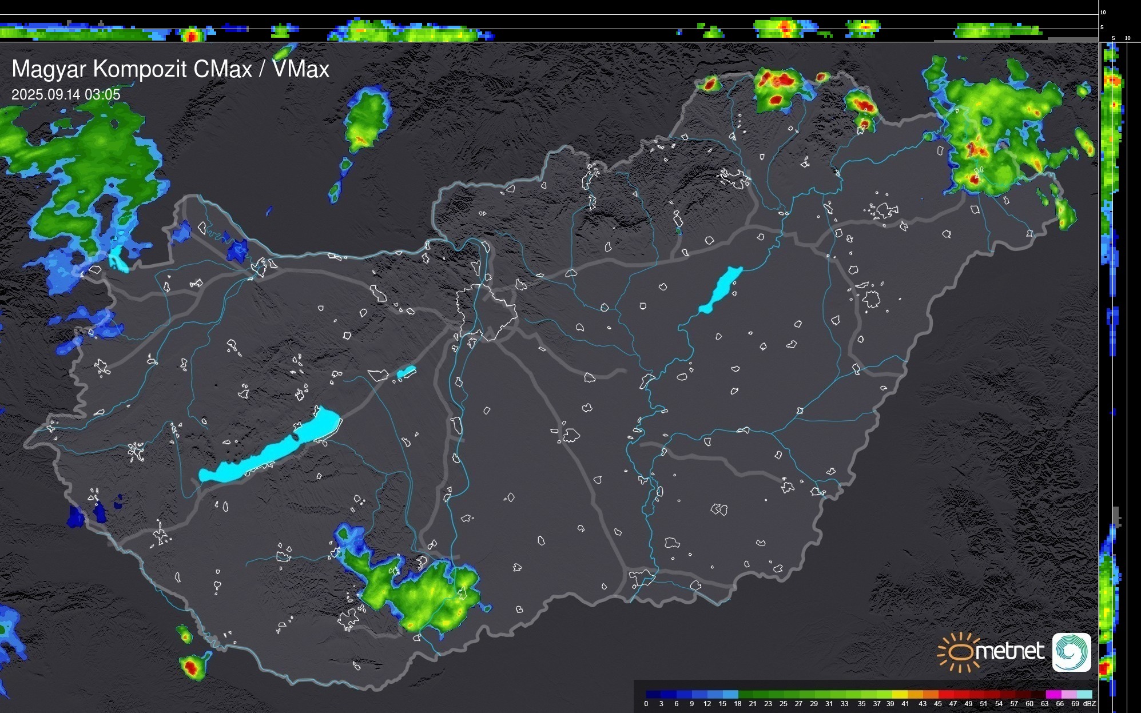Click the dark green 18 dBZ swatch

pyautogui.click(x=745, y=694)
